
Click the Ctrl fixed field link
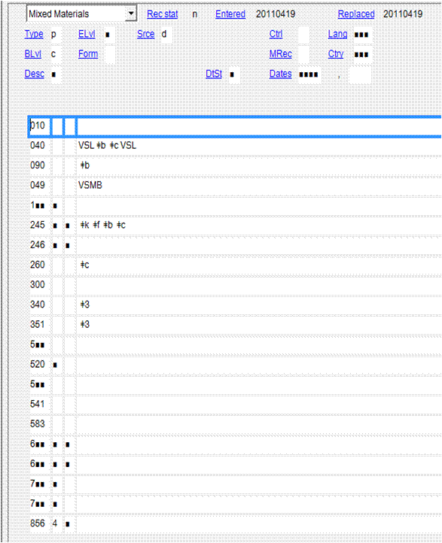pos(276,34)
